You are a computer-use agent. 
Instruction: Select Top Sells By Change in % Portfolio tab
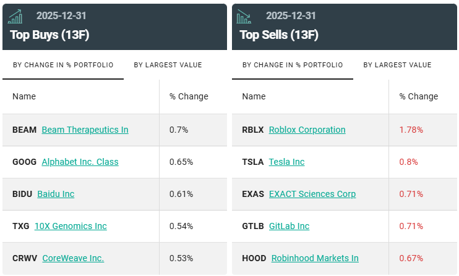click(x=293, y=65)
